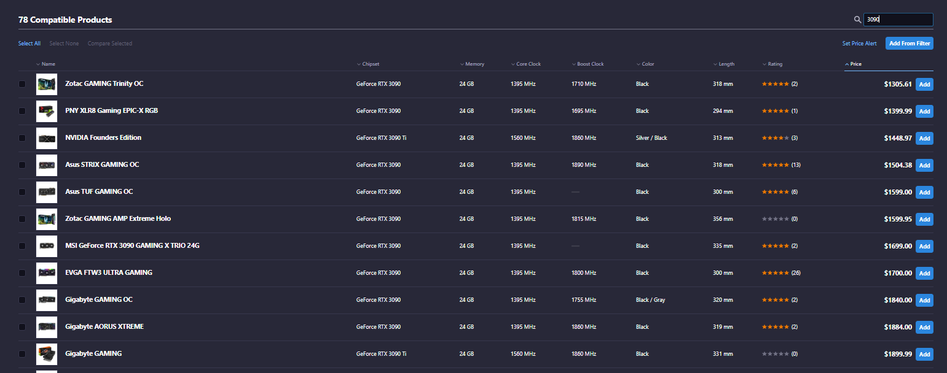The width and height of the screenshot is (947, 373).
Task: Select the NVIDIA Founders Edition checkbox
Action: click(x=22, y=138)
